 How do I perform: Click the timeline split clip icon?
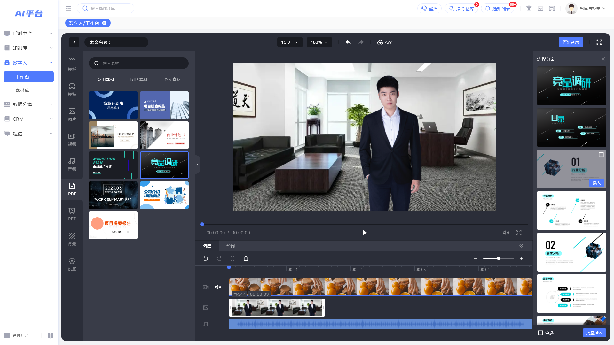[x=232, y=258]
